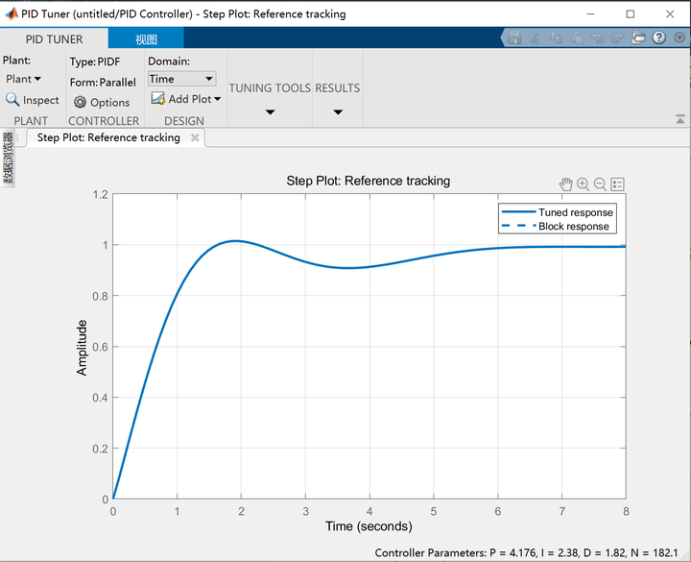
Task: Click the copy icon in quick access bar
Action: pos(556,37)
